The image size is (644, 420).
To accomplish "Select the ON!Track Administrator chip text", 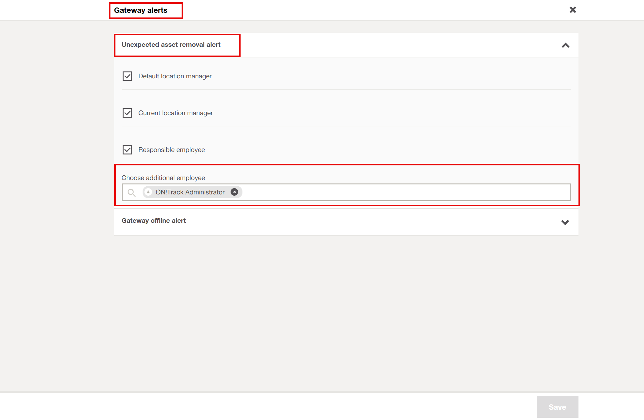I will point(190,192).
